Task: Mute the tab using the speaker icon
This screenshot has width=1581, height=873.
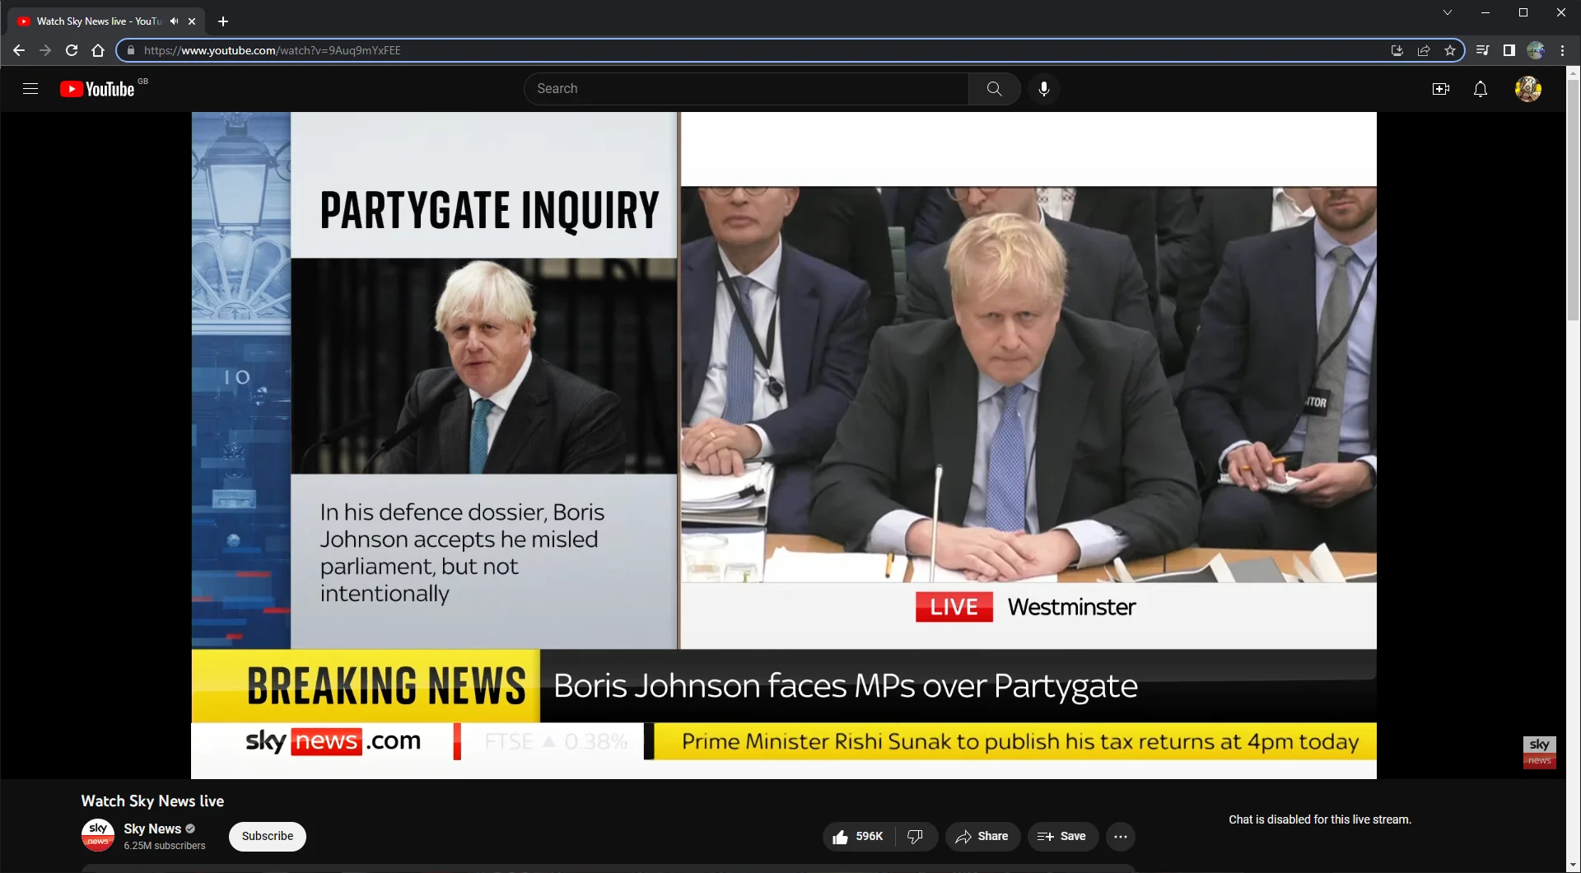Action: point(174,21)
